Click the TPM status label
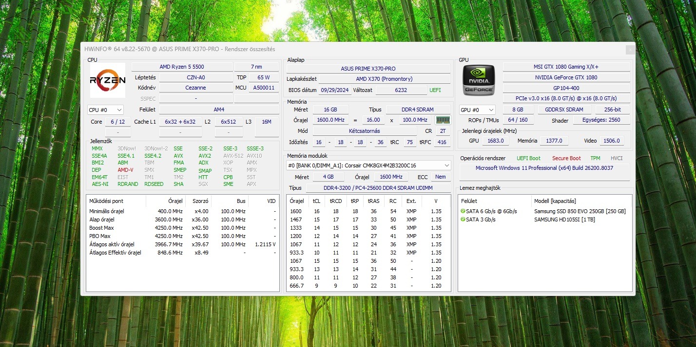Screen dimensions: 696x347 (595, 158)
